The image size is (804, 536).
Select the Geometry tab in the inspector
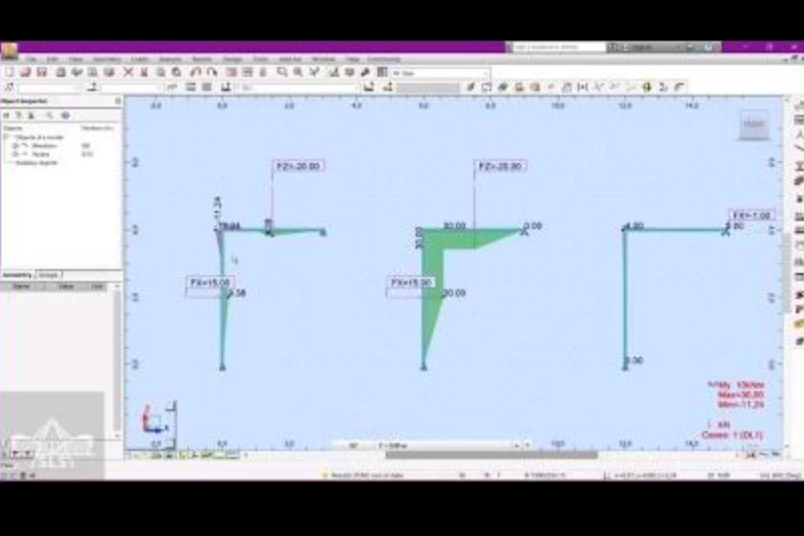coord(17,275)
